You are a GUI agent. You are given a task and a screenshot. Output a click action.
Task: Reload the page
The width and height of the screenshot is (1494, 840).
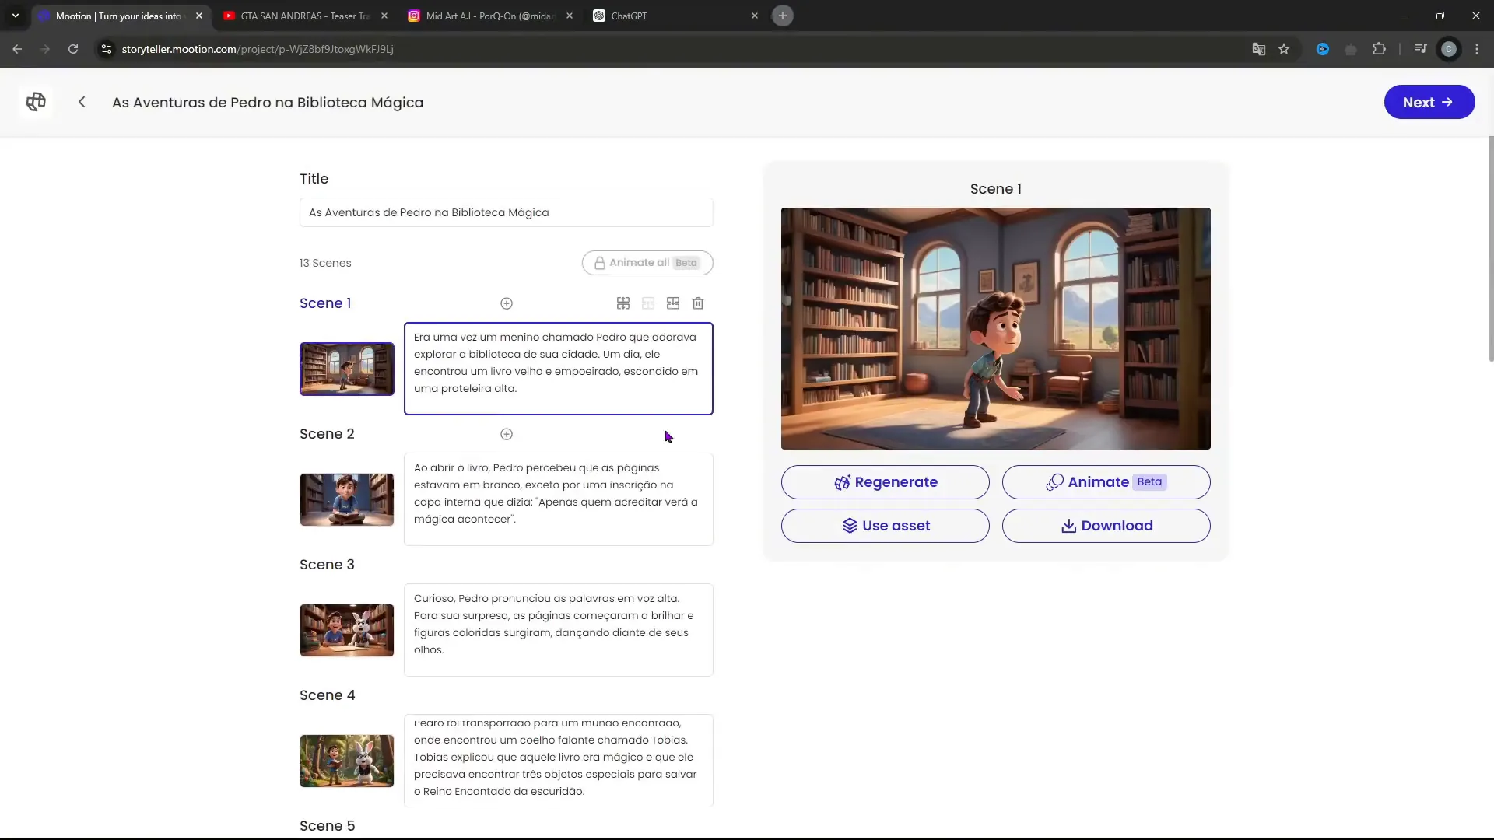73,49
